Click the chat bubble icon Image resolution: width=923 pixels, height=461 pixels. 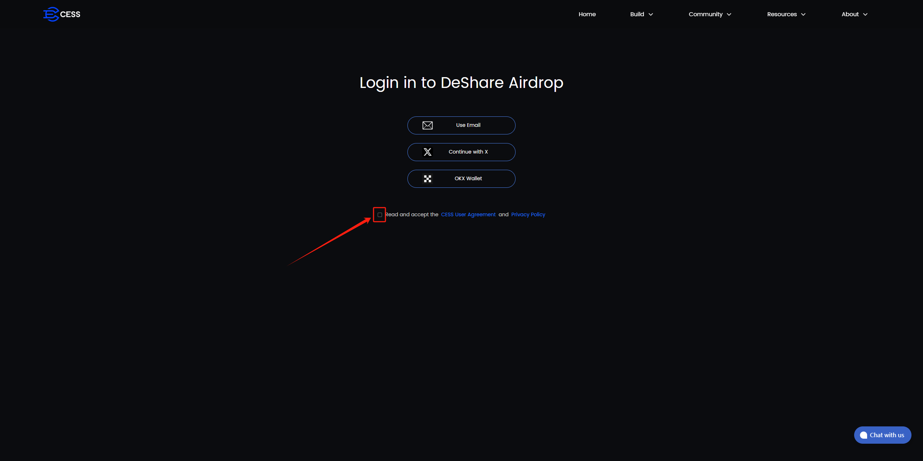coord(863,435)
